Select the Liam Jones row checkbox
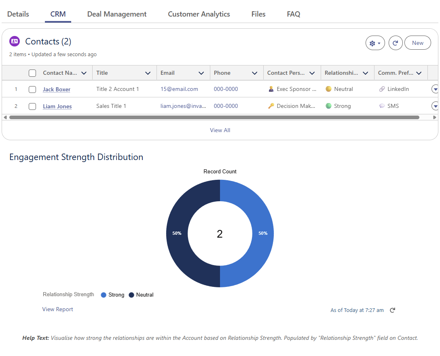Image resolution: width=440 pixels, height=356 pixels. coord(32,107)
